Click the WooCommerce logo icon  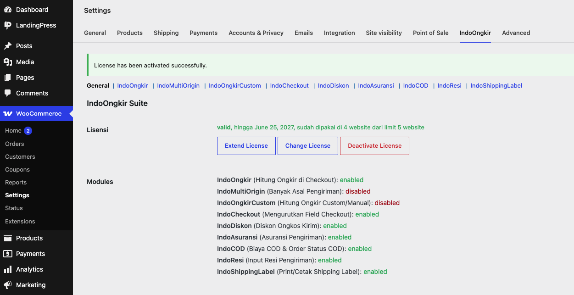tap(8, 113)
